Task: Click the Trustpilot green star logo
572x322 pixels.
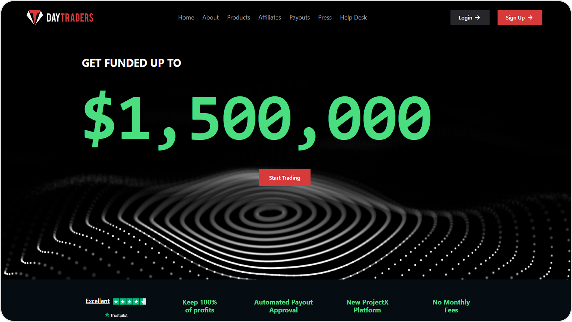Action: (x=107, y=315)
